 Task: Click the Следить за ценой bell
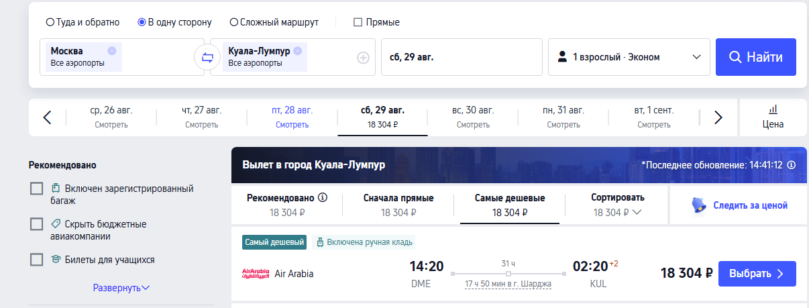[x=699, y=205]
